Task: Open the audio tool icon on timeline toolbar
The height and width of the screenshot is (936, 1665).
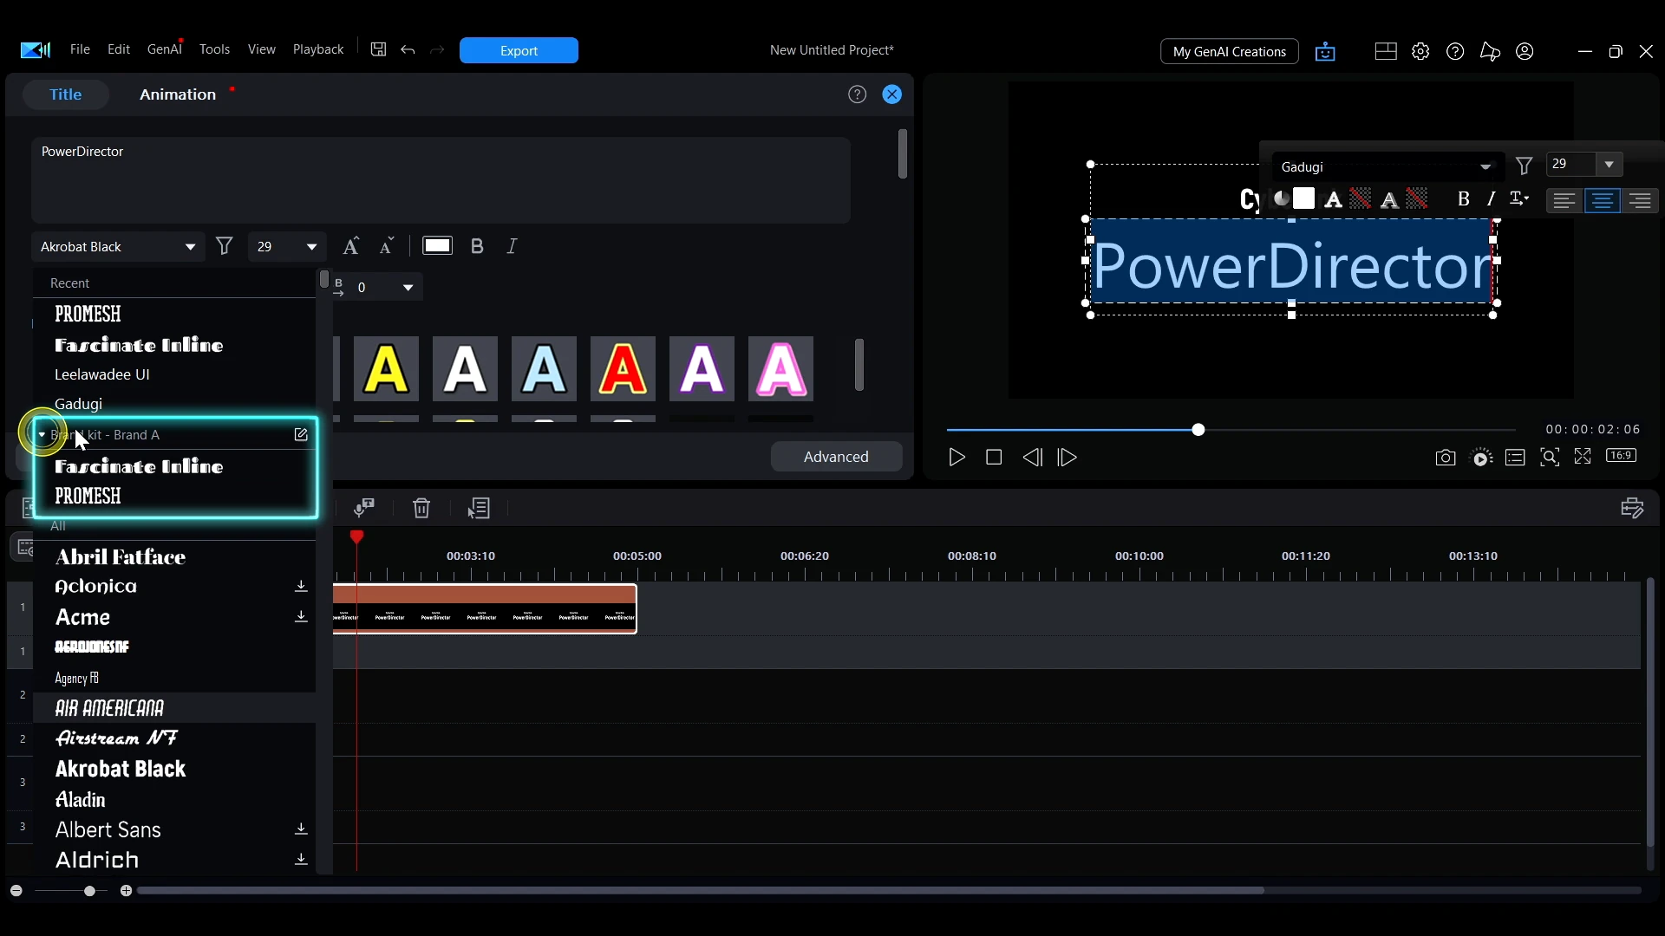Action: point(364,507)
